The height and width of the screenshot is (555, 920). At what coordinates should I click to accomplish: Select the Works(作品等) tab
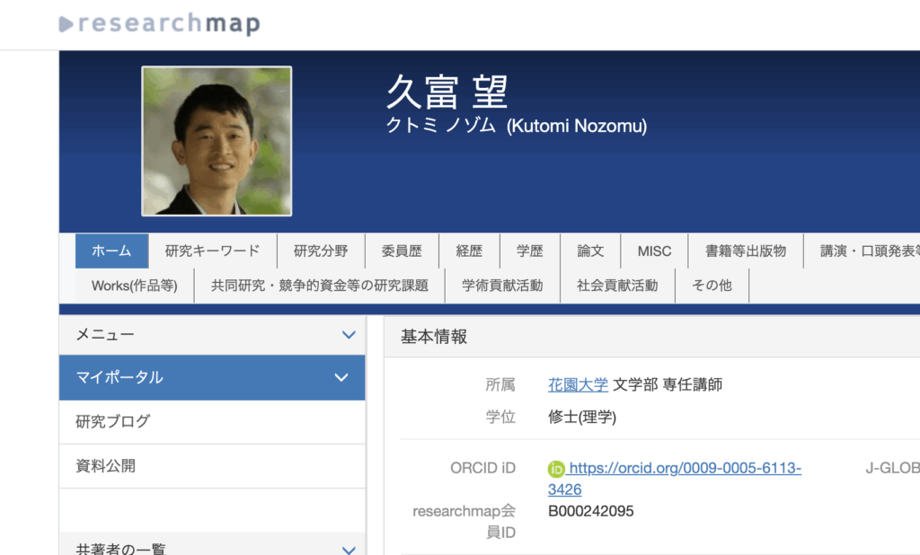coord(135,286)
